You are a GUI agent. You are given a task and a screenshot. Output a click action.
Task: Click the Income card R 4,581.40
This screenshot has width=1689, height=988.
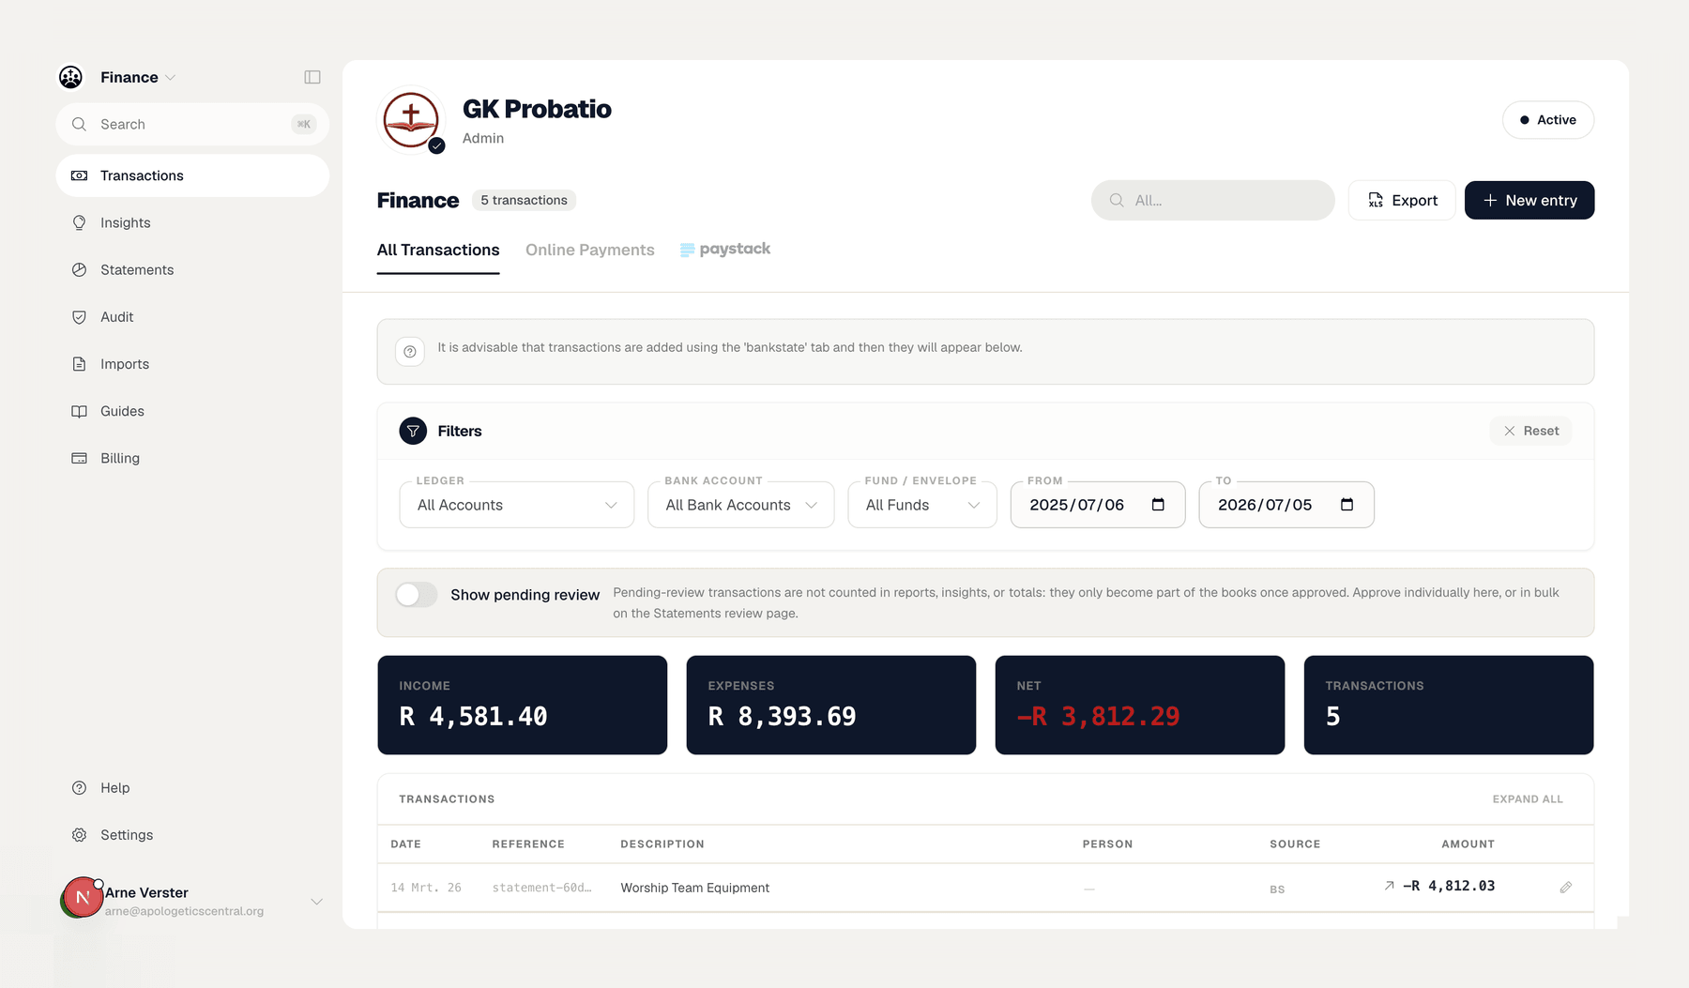523,705
